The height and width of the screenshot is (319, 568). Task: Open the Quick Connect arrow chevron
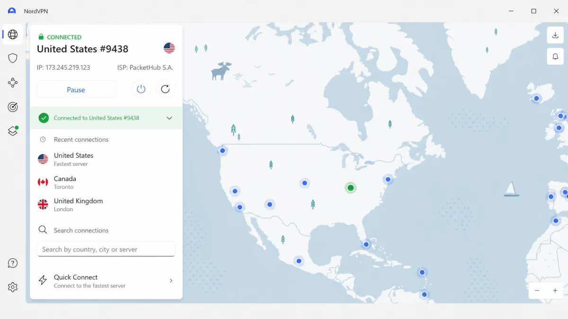click(171, 281)
